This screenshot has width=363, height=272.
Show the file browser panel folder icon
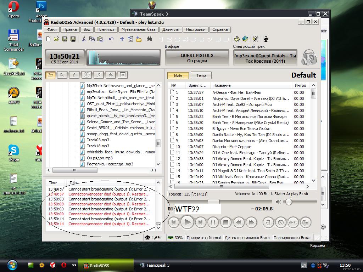pyautogui.click(x=50, y=75)
